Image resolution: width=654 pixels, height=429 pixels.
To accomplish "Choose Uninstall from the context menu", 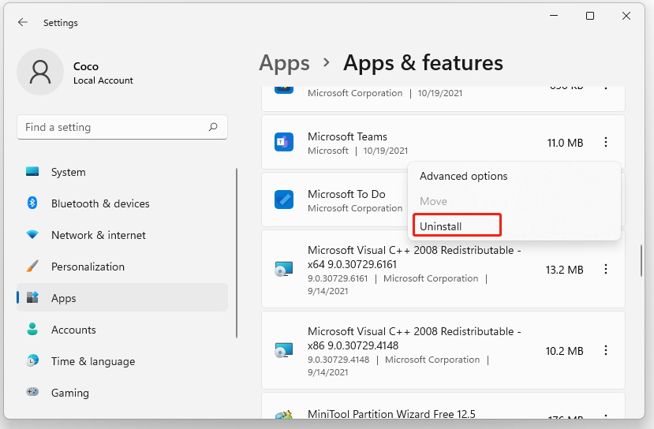I will coord(441,226).
